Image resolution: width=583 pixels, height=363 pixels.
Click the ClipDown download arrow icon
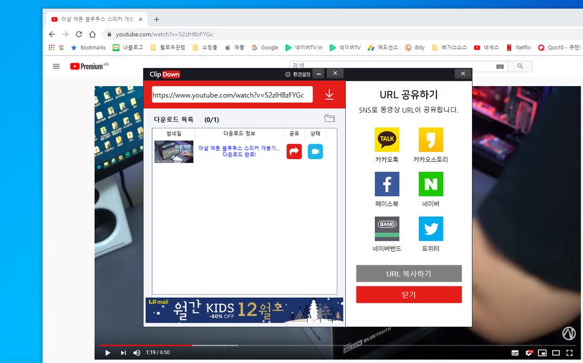329,95
